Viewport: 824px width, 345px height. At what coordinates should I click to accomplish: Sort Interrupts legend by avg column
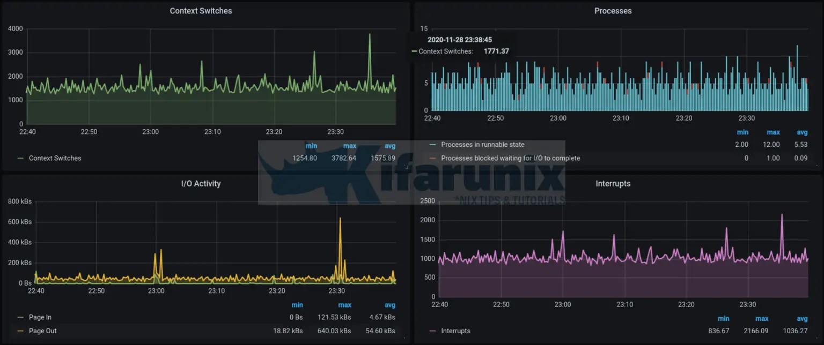(803, 318)
